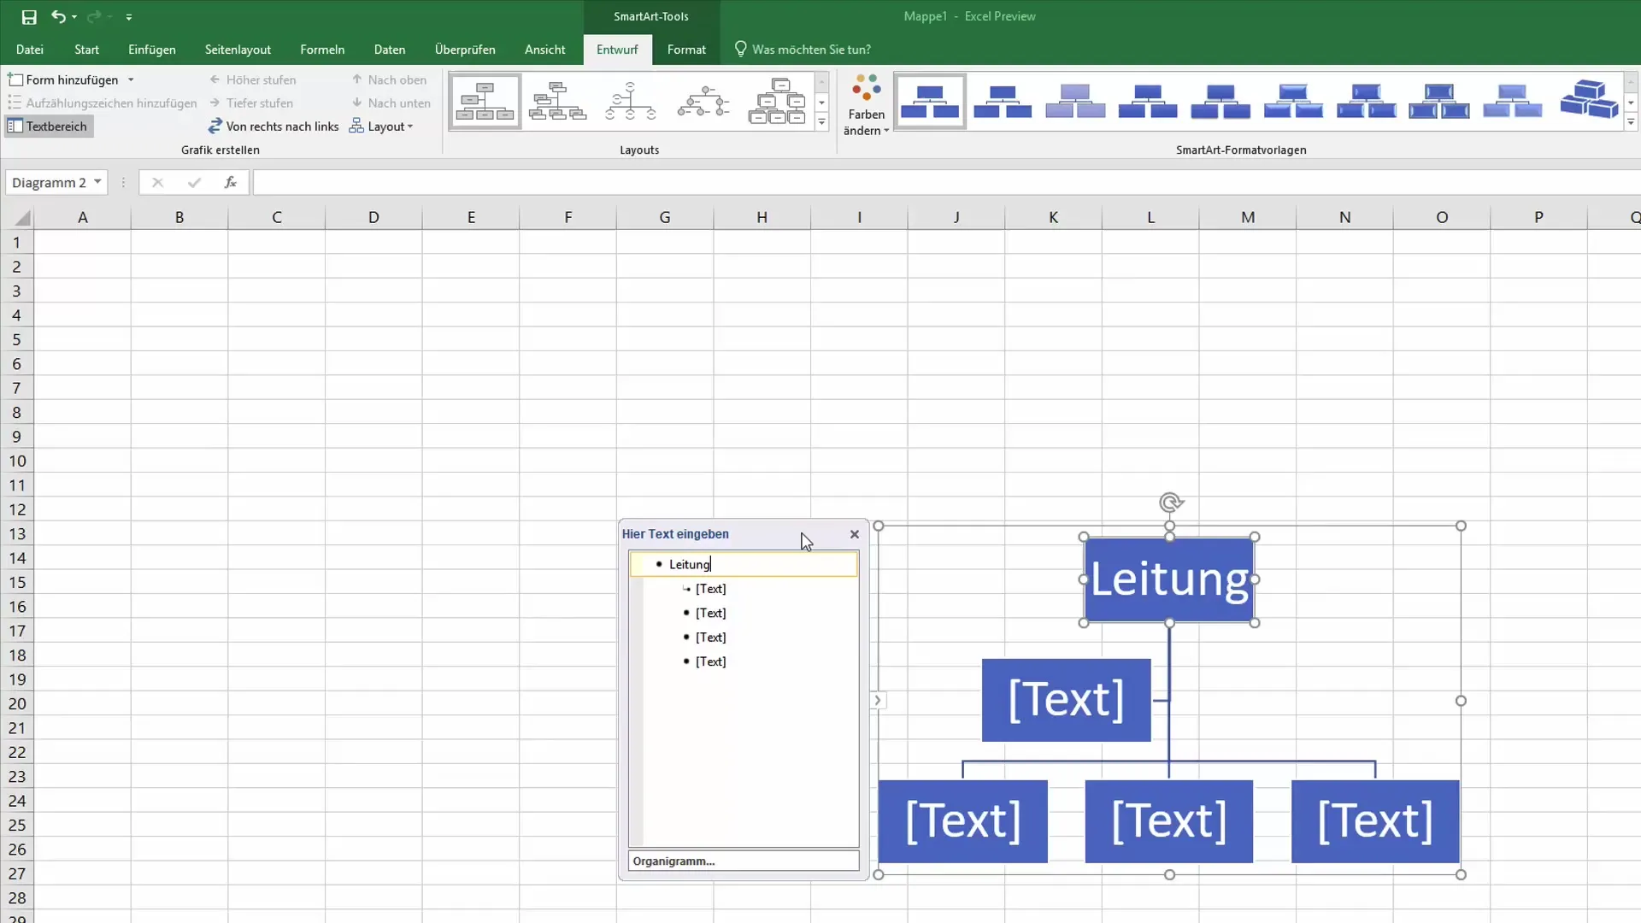Click the Leitung entry in text pane

click(x=743, y=564)
